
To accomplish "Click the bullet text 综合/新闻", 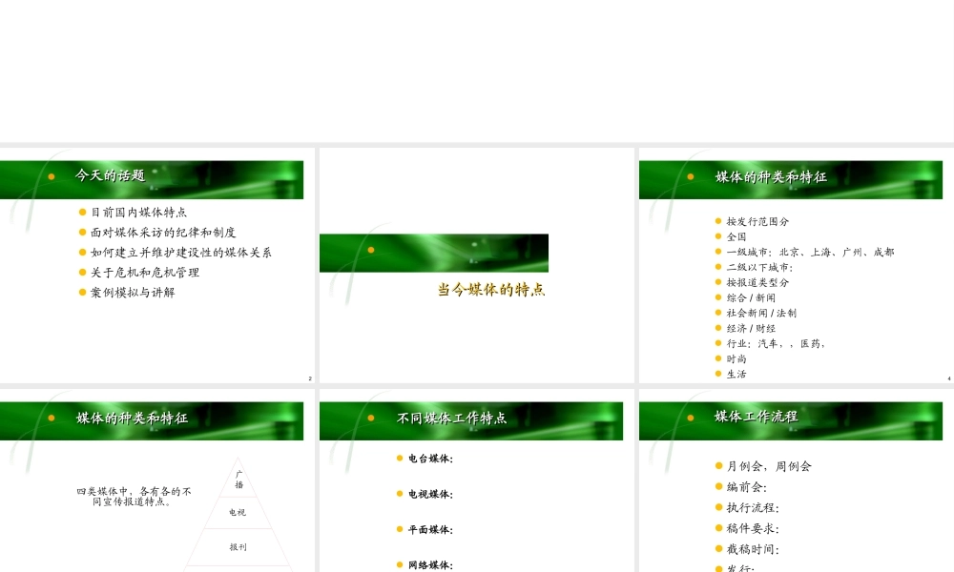I will pyautogui.click(x=751, y=297).
